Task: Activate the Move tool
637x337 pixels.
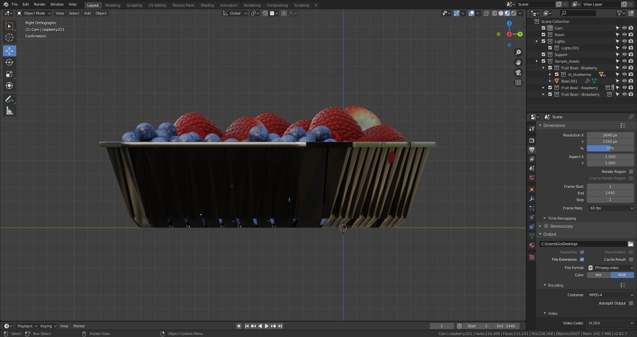Action: click(9, 51)
